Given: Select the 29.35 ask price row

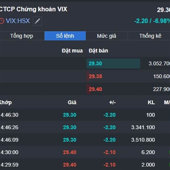Looking at the screenshot, I should coord(95,76).
